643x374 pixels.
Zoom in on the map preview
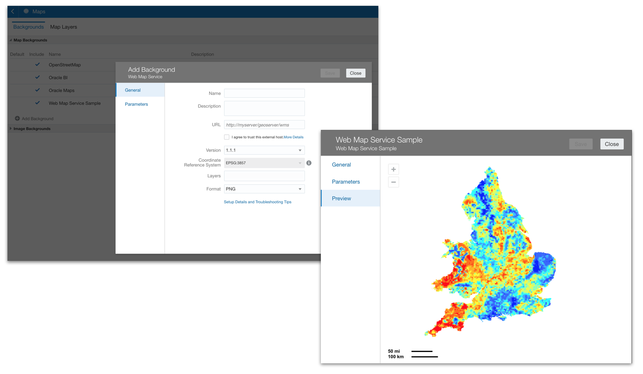point(393,169)
